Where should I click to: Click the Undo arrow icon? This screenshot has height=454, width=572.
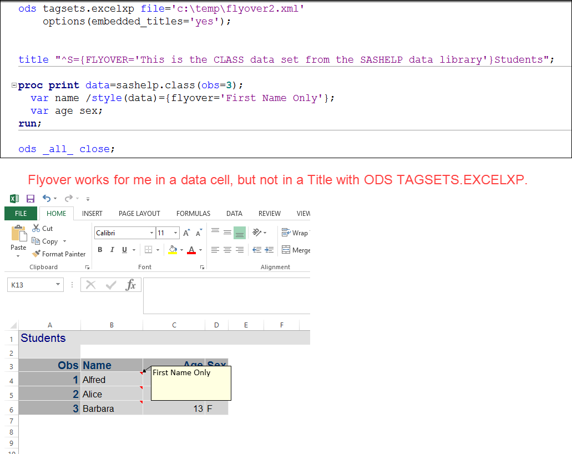point(47,197)
